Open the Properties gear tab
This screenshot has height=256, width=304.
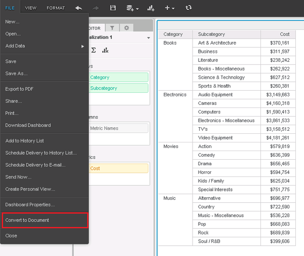[x=126, y=28]
